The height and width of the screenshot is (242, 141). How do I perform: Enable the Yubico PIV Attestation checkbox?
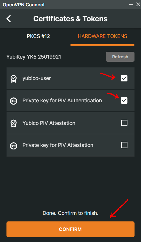pos(124,123)
